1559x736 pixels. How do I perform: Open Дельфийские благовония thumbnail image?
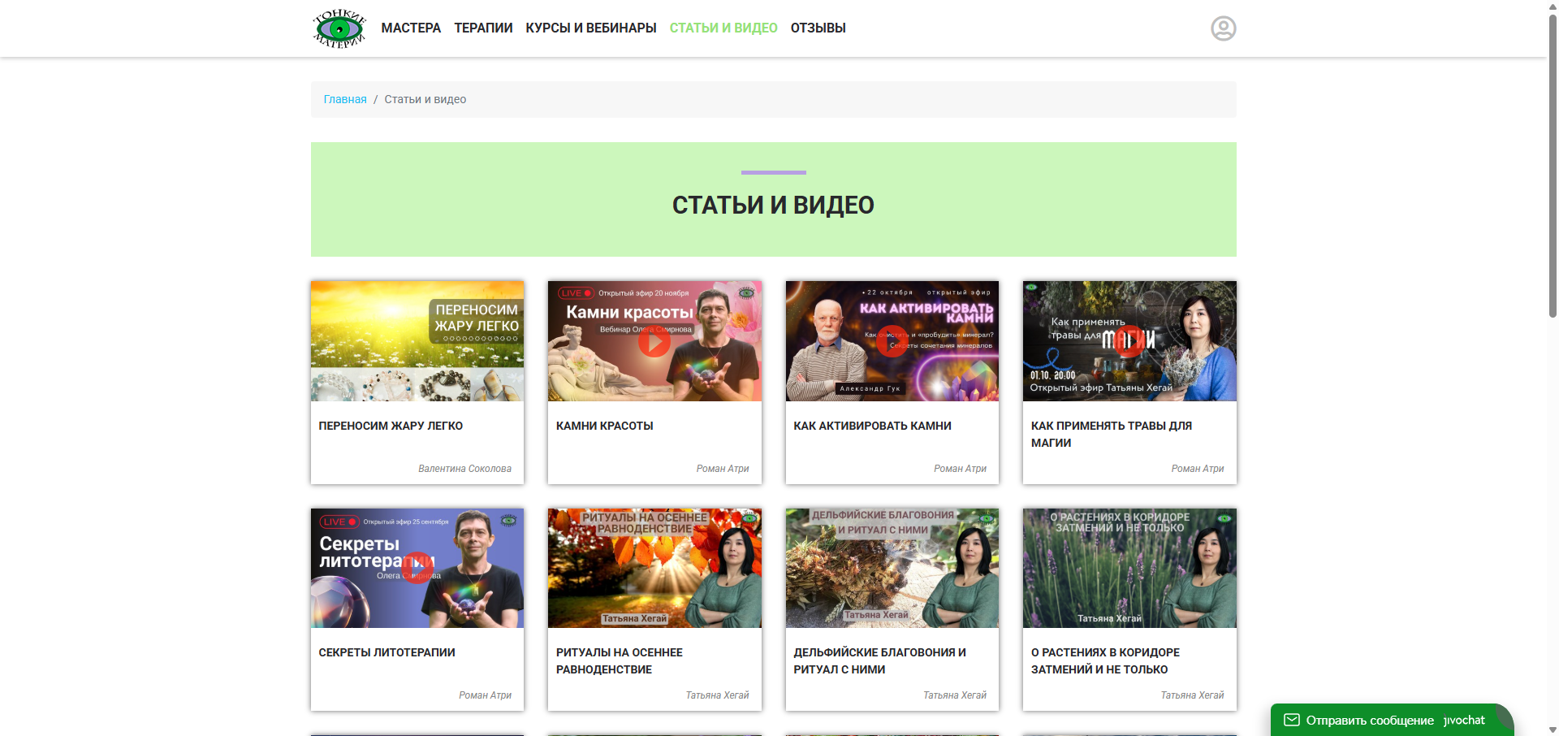pos(892,568)
